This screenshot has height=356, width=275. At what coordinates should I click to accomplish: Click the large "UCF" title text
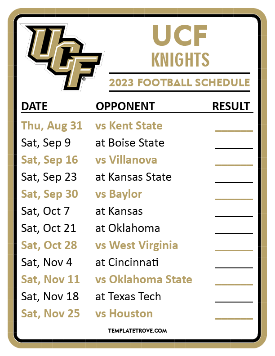[x=180, y=35]
